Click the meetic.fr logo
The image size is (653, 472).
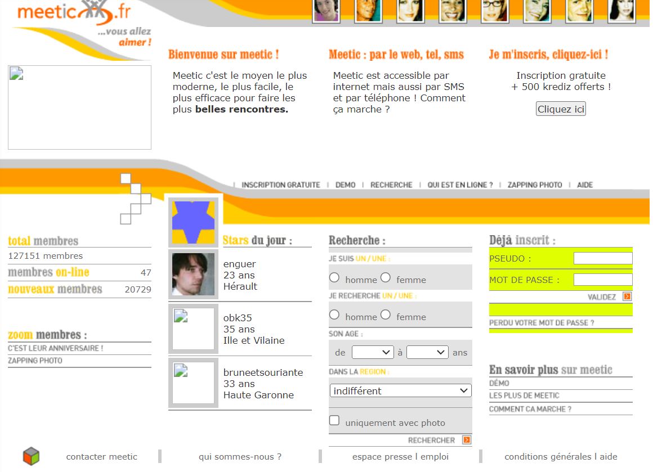coord(74,12)
